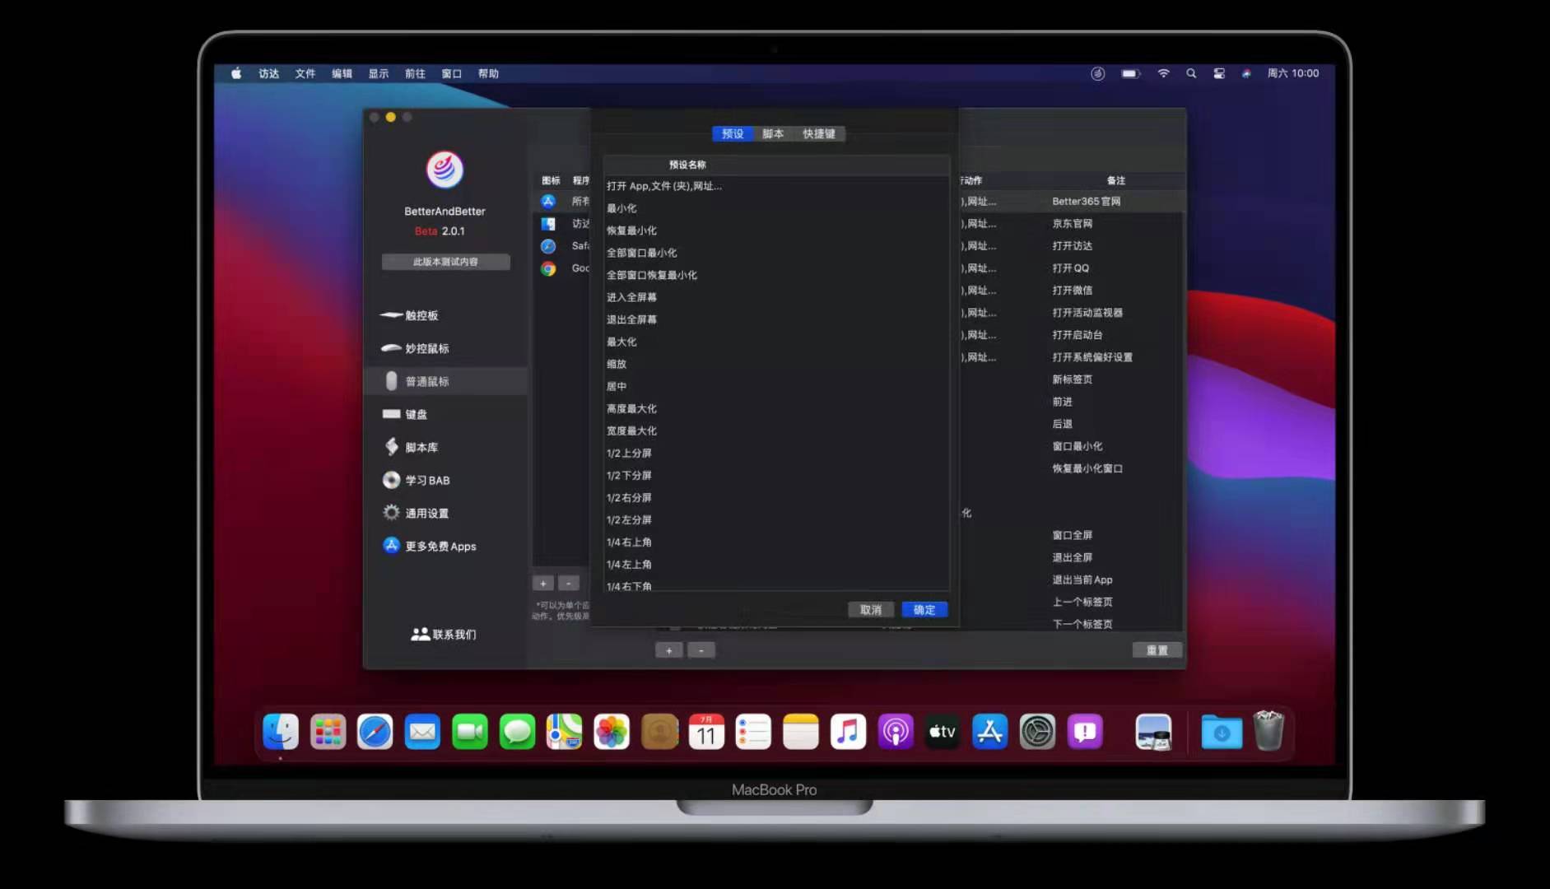Select preset 1/2右分屏

pos(776,497)
